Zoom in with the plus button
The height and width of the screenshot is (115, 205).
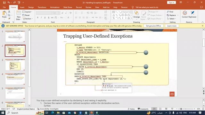click(x=194, y=109)
